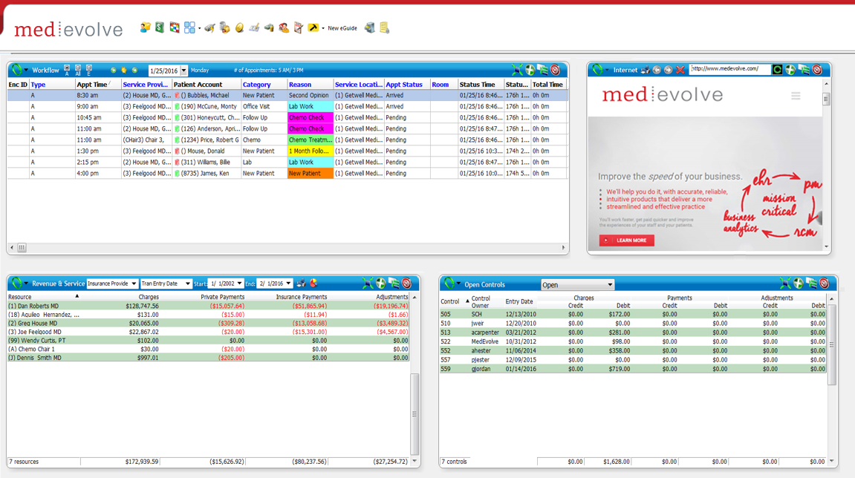Select control 559 gjordan row
The height and width of the screenshot is (478, 855).
pyautogui.click(x=633, y=369)
